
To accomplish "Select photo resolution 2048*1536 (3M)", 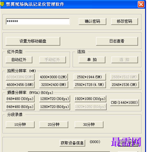I will tap(125, 85).
